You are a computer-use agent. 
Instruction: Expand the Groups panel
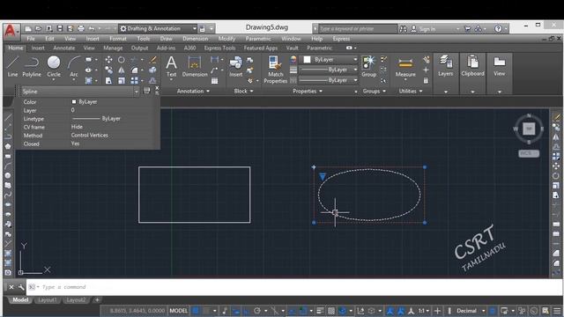pyautogui.click(x=374, y=92)
